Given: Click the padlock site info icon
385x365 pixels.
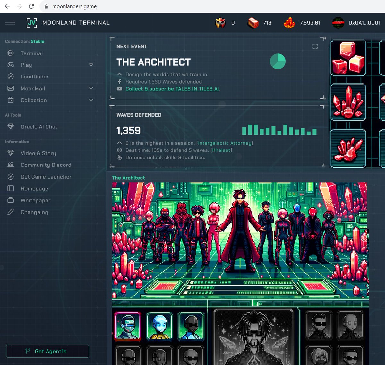Looking at the screenshot, I should (46, 6).
